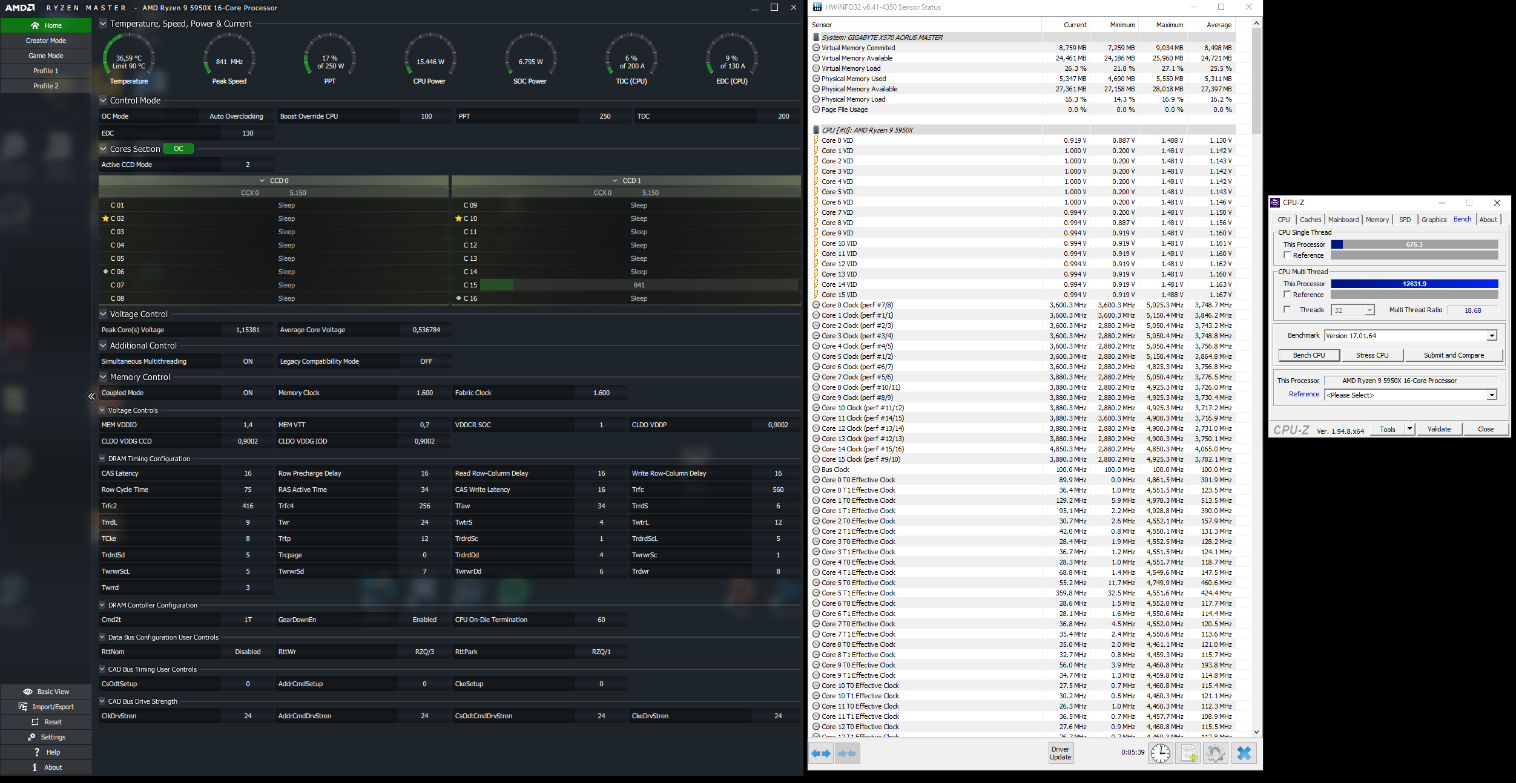The image size is (1516, 783).
Task: Click the lightning icon beside Core 0 VID
Action: (816, 140)
